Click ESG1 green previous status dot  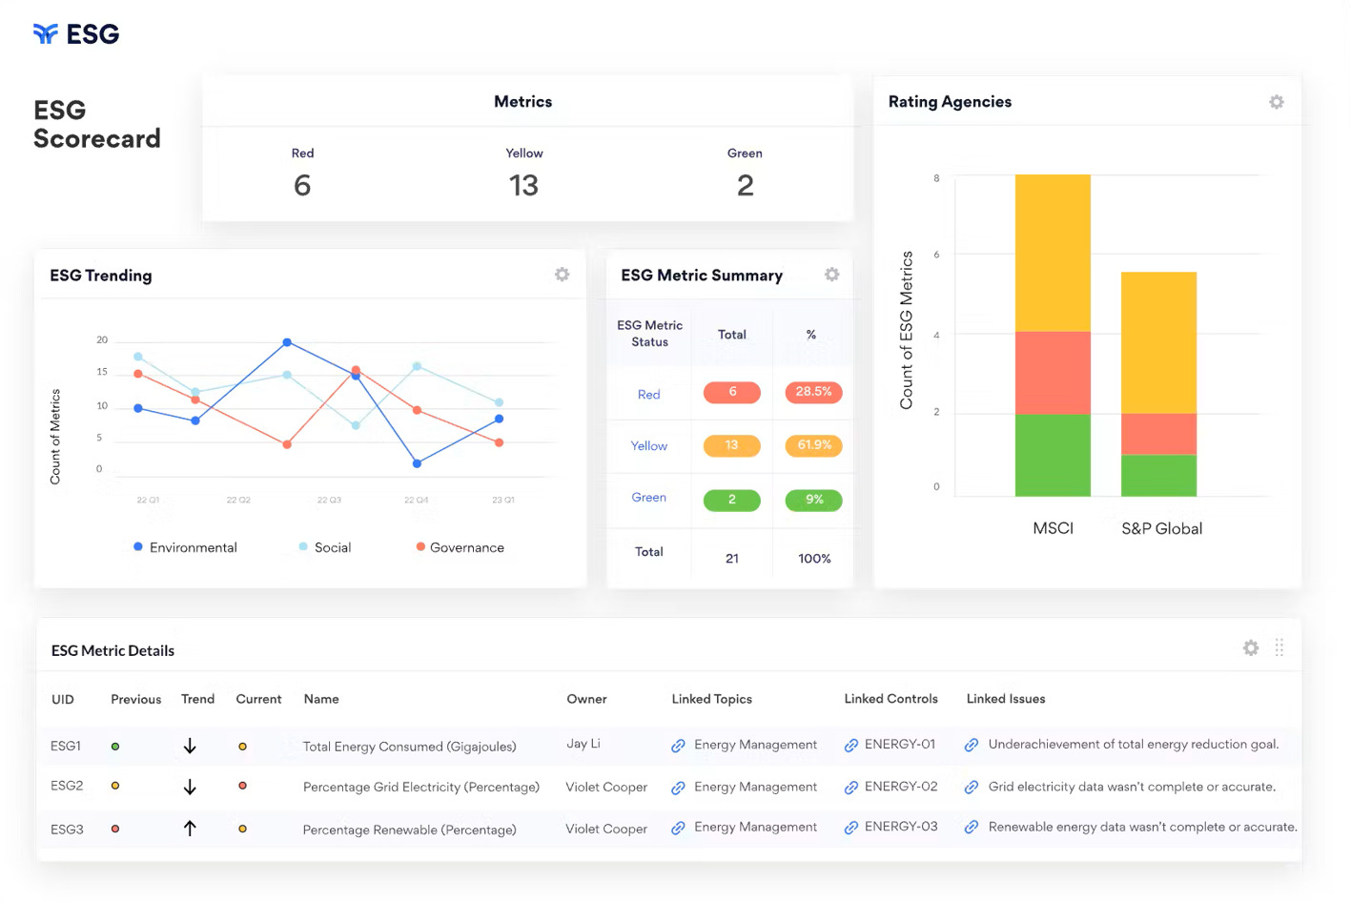(x=115, y=747)
